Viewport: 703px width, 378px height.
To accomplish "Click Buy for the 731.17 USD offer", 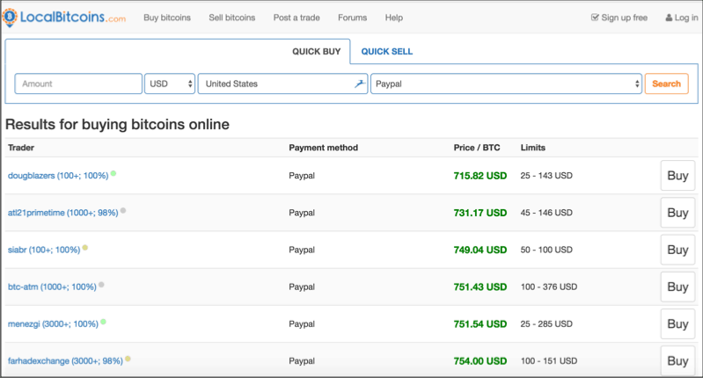I will click(x=677, y=213).
